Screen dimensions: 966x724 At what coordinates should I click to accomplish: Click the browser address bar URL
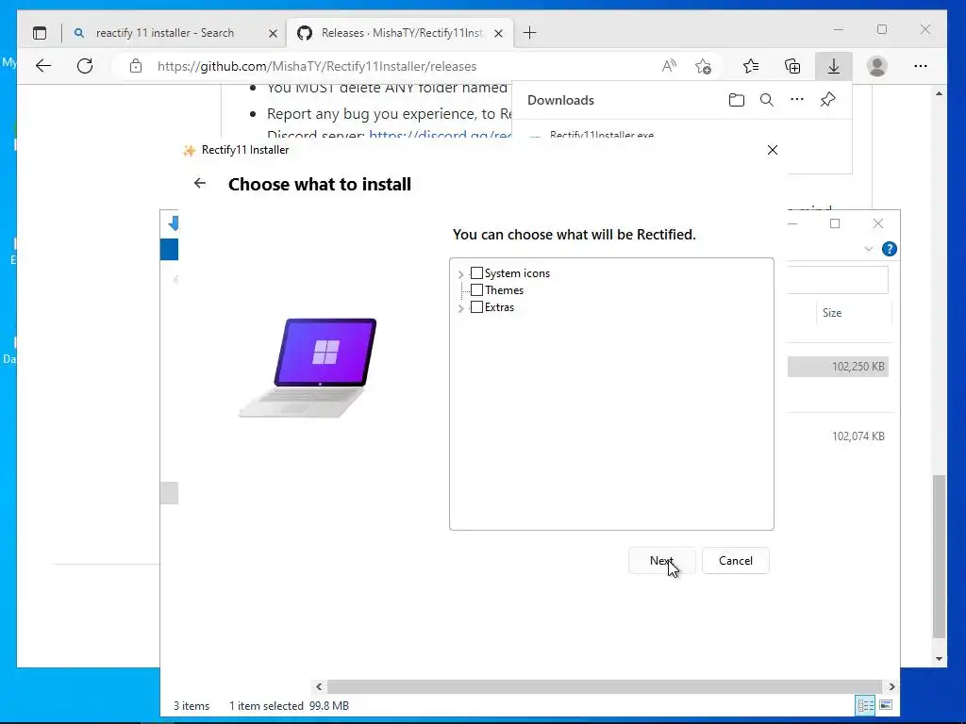coord(317,67)
